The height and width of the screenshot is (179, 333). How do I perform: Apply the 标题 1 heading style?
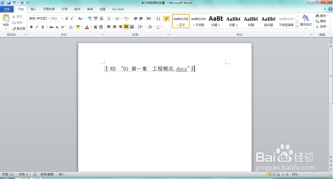point(216,21)
